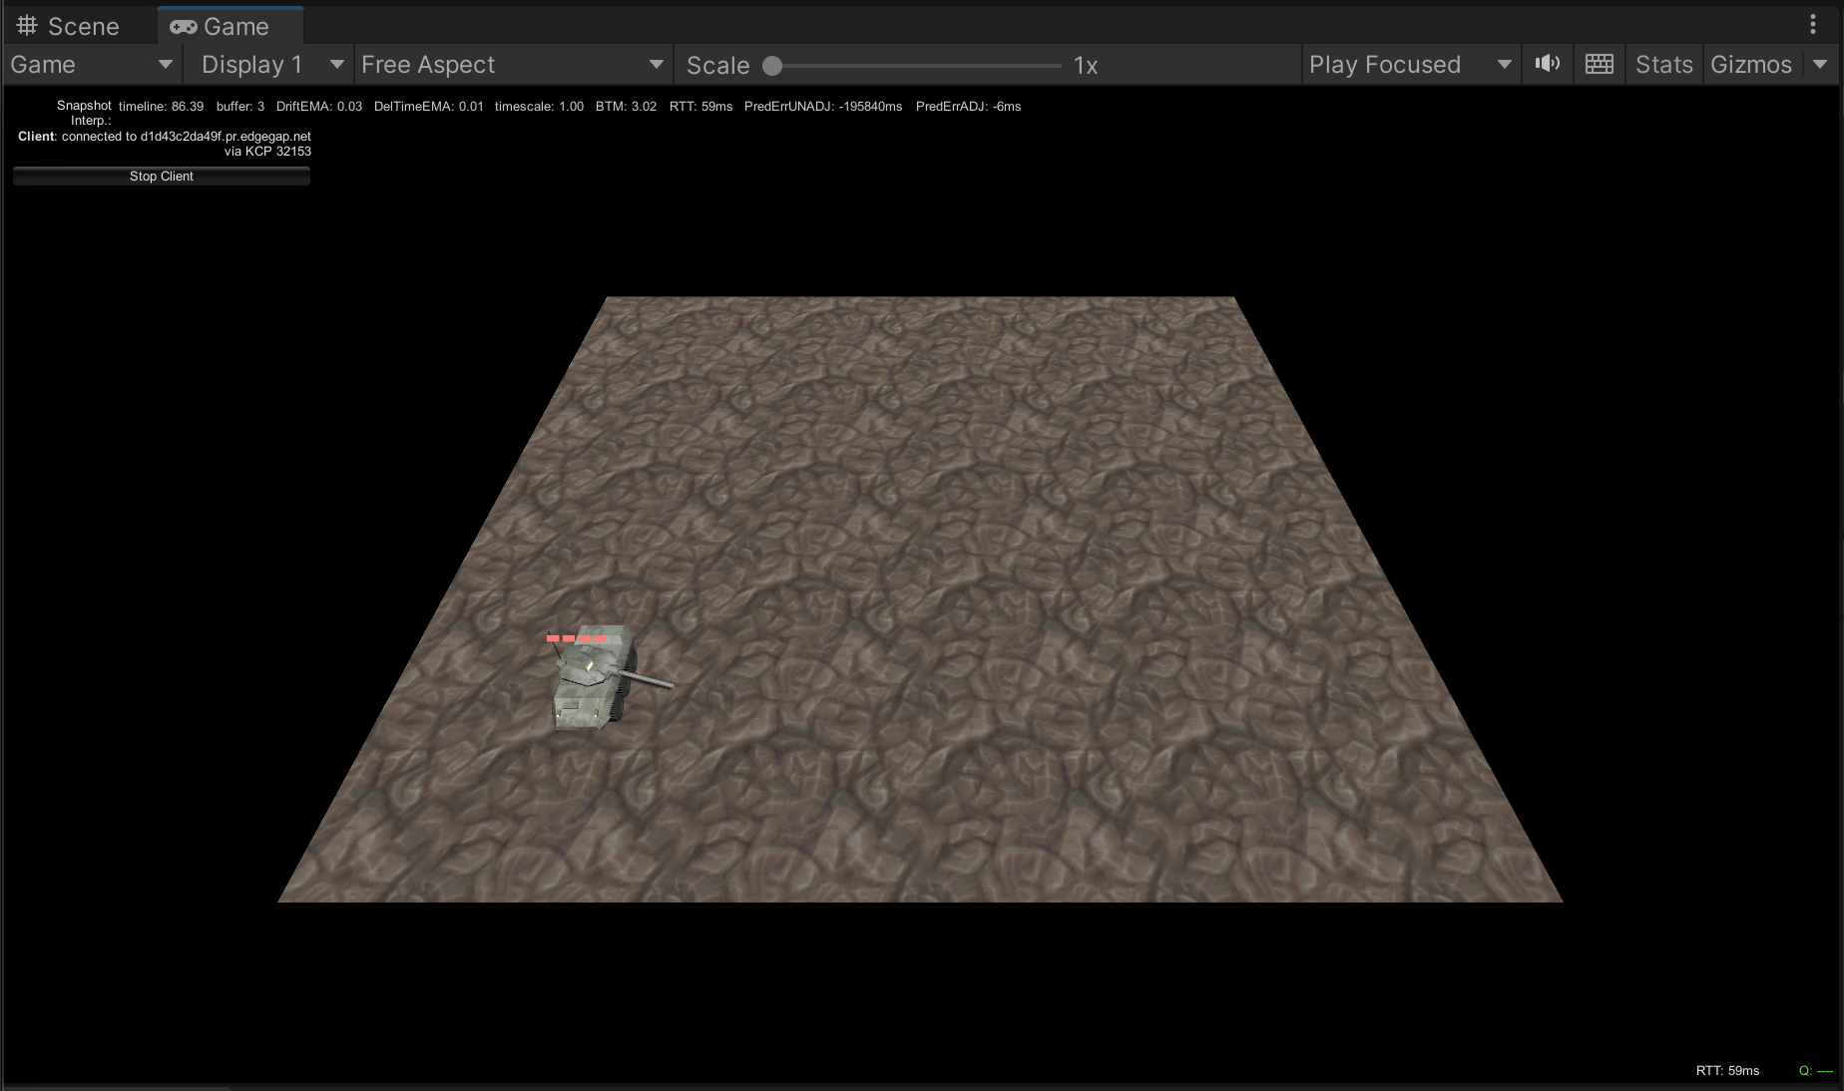This screenshot has height=1091, width=1844.
Task: Click the Scale slider handle
Action: click(772, 66)
